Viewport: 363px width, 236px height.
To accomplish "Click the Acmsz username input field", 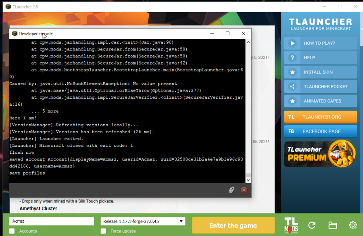I will 51,221.
